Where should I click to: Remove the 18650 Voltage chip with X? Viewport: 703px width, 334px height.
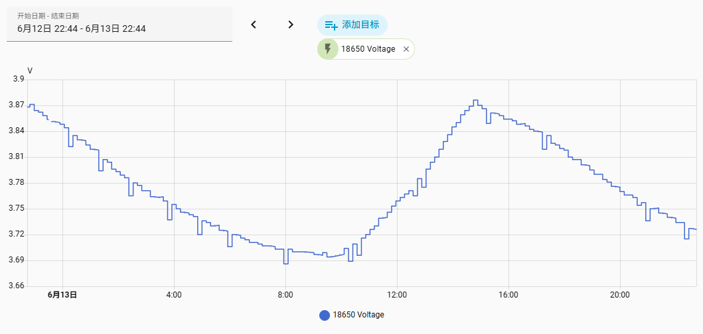coord(406,49)
